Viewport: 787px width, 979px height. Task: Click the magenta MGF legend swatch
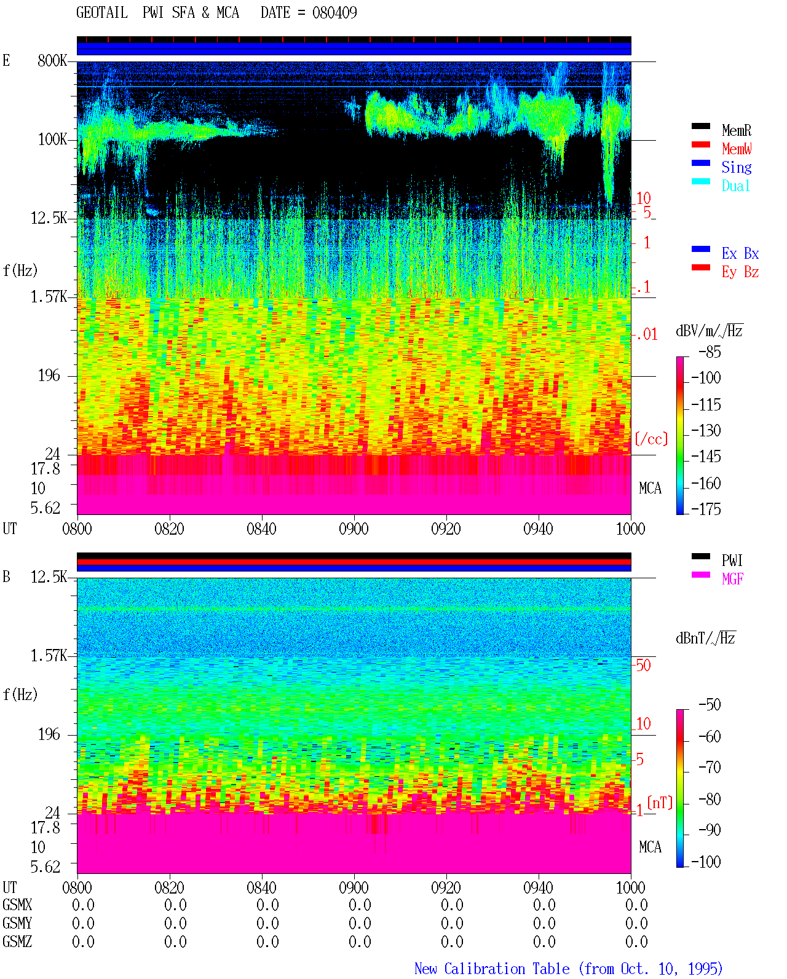[700, 575]
